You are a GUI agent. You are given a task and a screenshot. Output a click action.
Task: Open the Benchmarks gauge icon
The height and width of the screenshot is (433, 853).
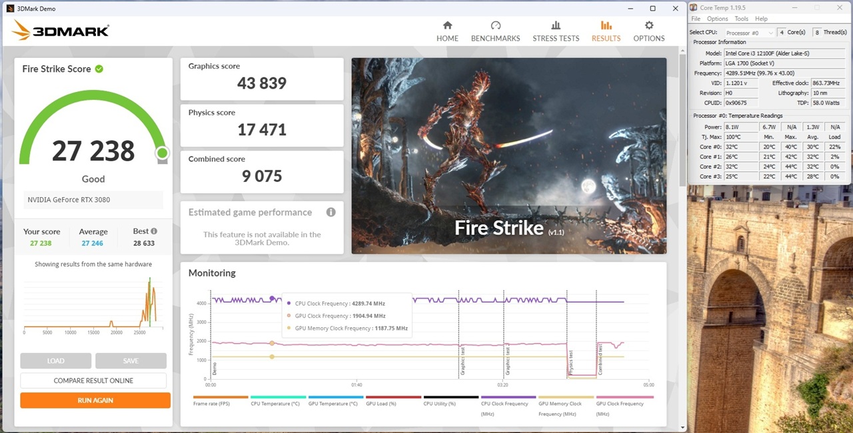point(495,25)
